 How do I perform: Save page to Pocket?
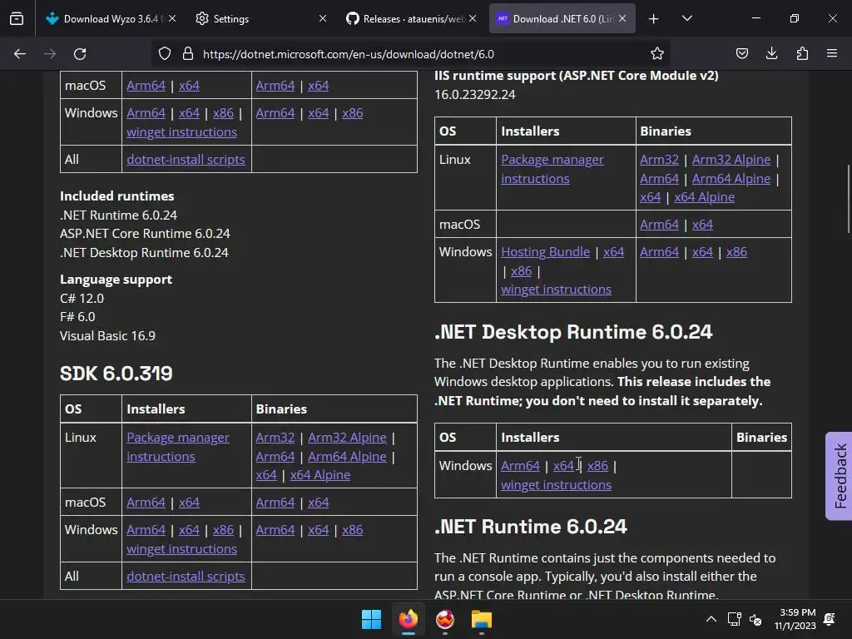tap(741, 54)
